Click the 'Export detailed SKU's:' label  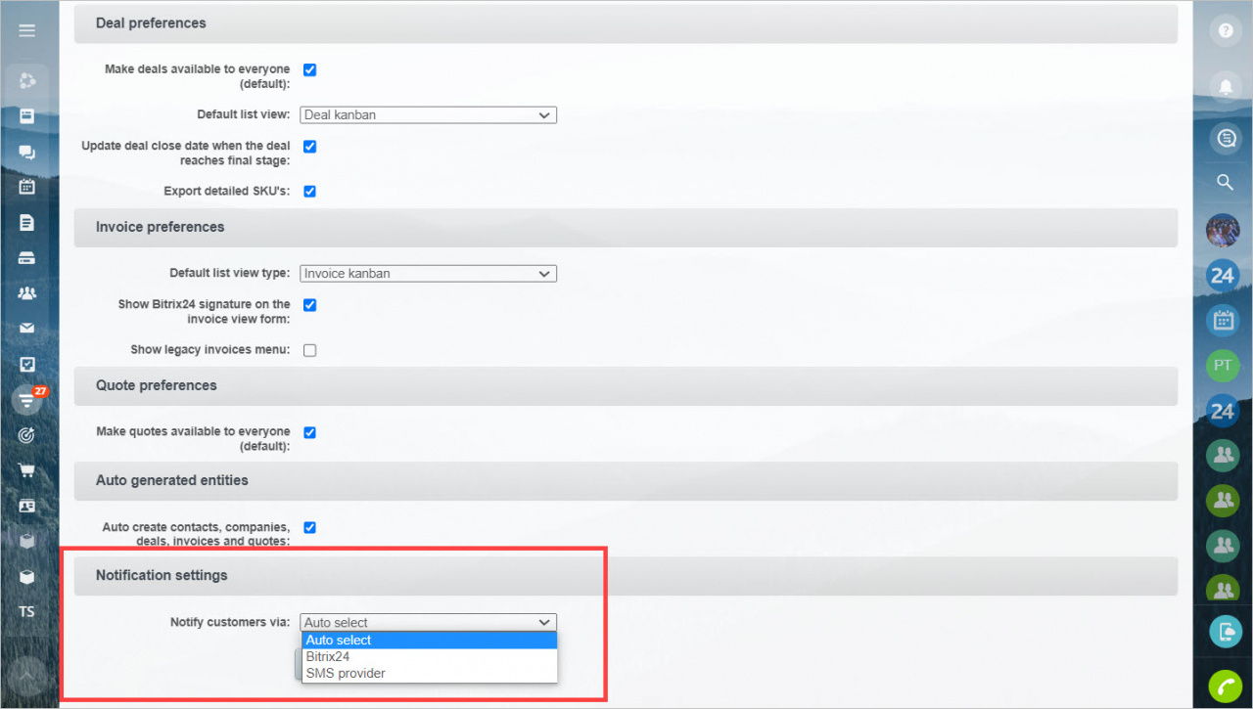tap(226, 191)
